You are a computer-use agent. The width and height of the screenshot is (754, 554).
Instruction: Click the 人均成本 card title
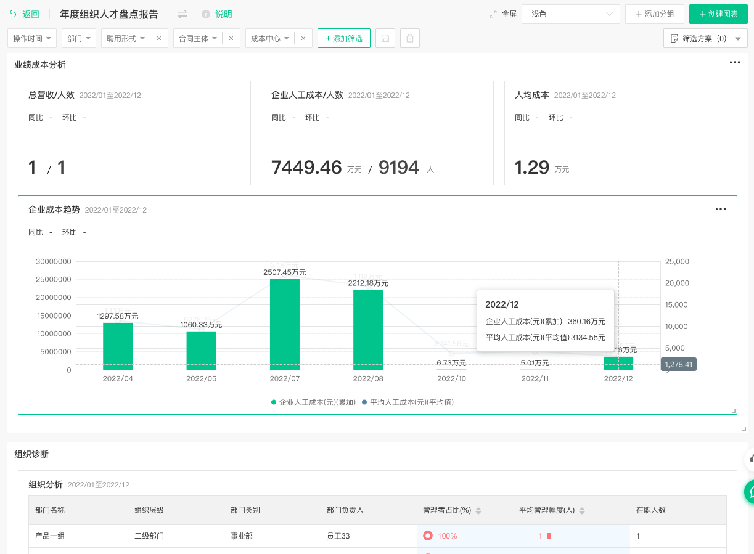pos(532,95)
